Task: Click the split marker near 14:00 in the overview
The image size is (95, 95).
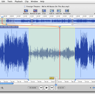Action: (x=32, y=24)
